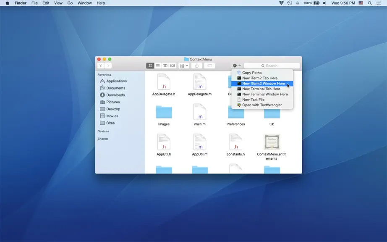387x242 pixels.
Task: Switch Finder to list view
Action: (158, 66)
